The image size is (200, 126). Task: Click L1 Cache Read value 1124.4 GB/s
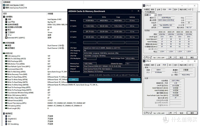click(x=90, y=26)
